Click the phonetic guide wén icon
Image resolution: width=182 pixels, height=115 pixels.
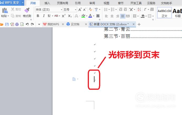[96, 9]
